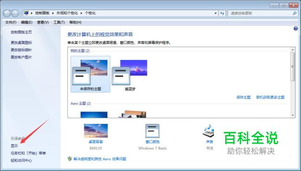Click the 书法 text under 声音
Screen dimensions: 301x171
[209, 148]
